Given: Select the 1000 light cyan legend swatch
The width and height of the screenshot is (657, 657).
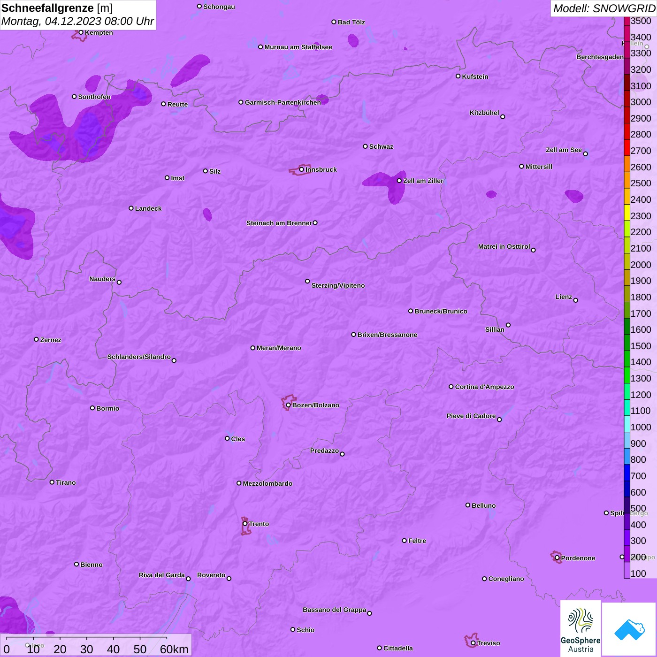Looking at the screenshot, I should [627, 424].
